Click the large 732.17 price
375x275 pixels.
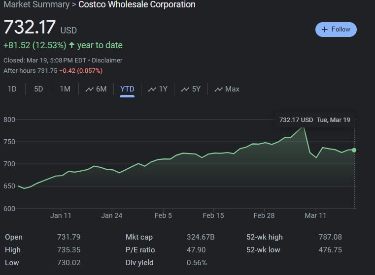pyautogui.click(x=30, y=27)
